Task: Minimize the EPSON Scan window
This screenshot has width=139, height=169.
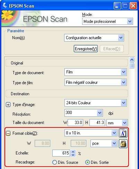Action: point(117,6)
